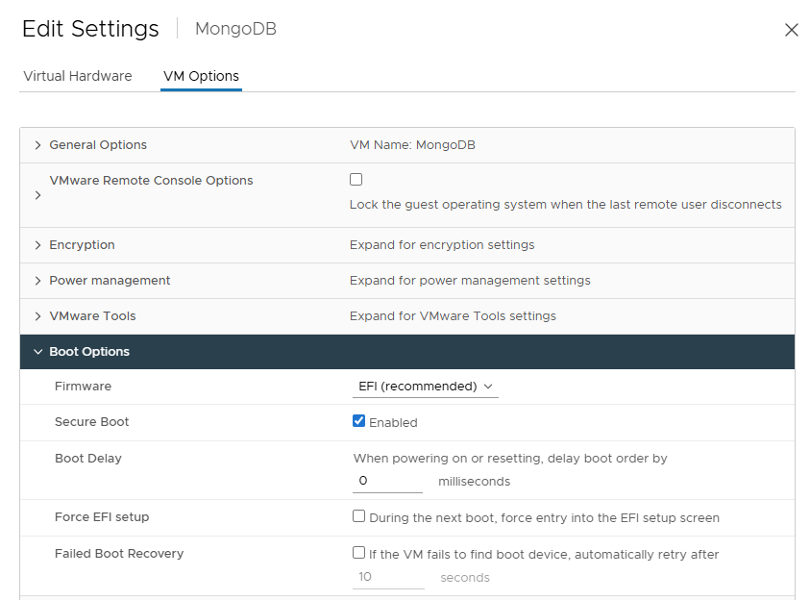810x600 pixels.
Task: Click the Failed Boot Recovery label
Action: [119, 554]
